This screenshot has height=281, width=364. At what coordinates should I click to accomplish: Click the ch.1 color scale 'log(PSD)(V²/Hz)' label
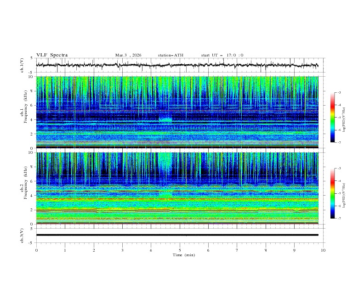pyautogui.click(x=344, y=120)
